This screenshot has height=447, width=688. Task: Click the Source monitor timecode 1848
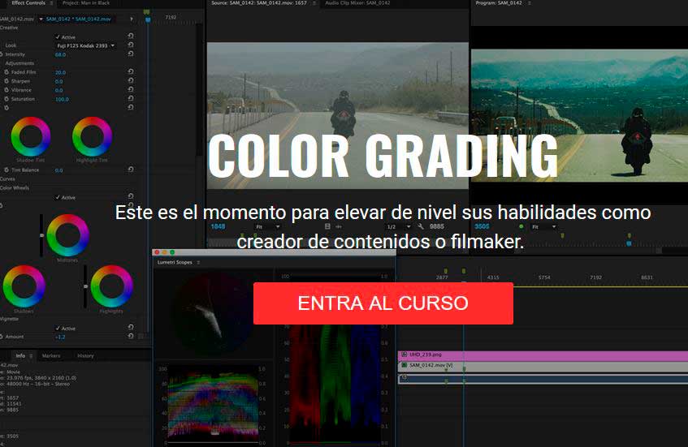[x=218, y=226]
